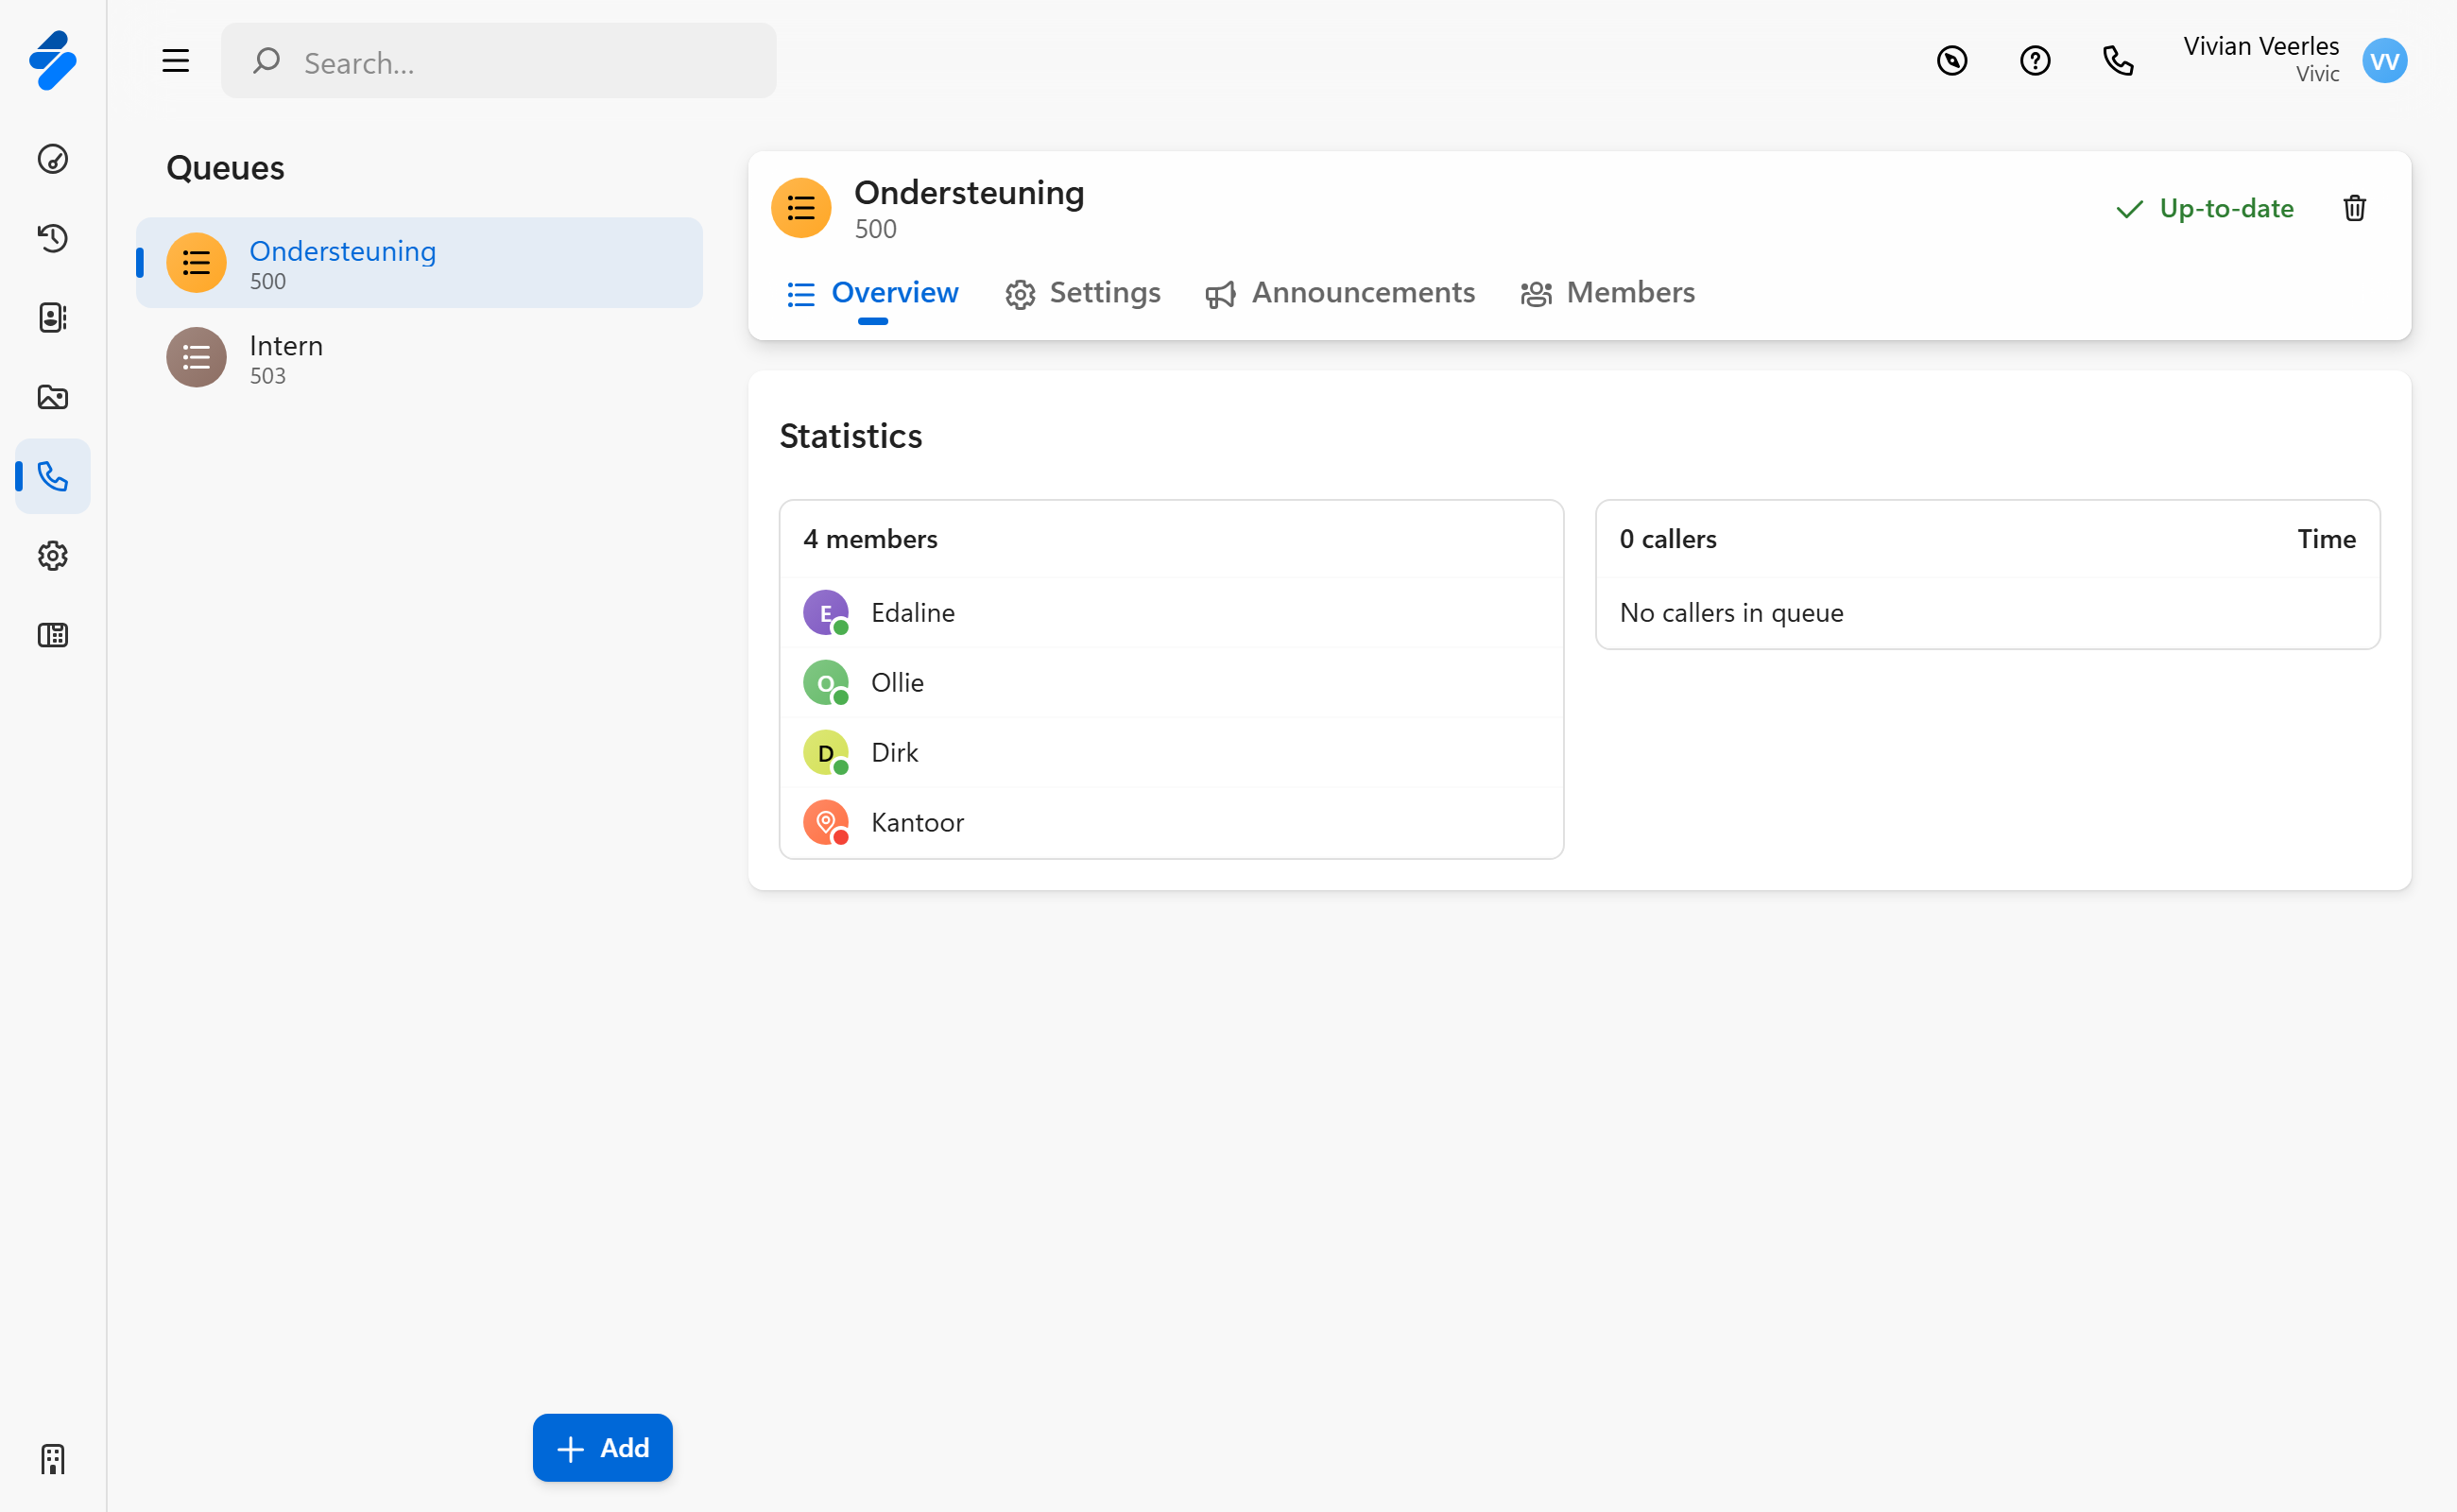Open the gear settings sidebar icon

click(53, 556)
